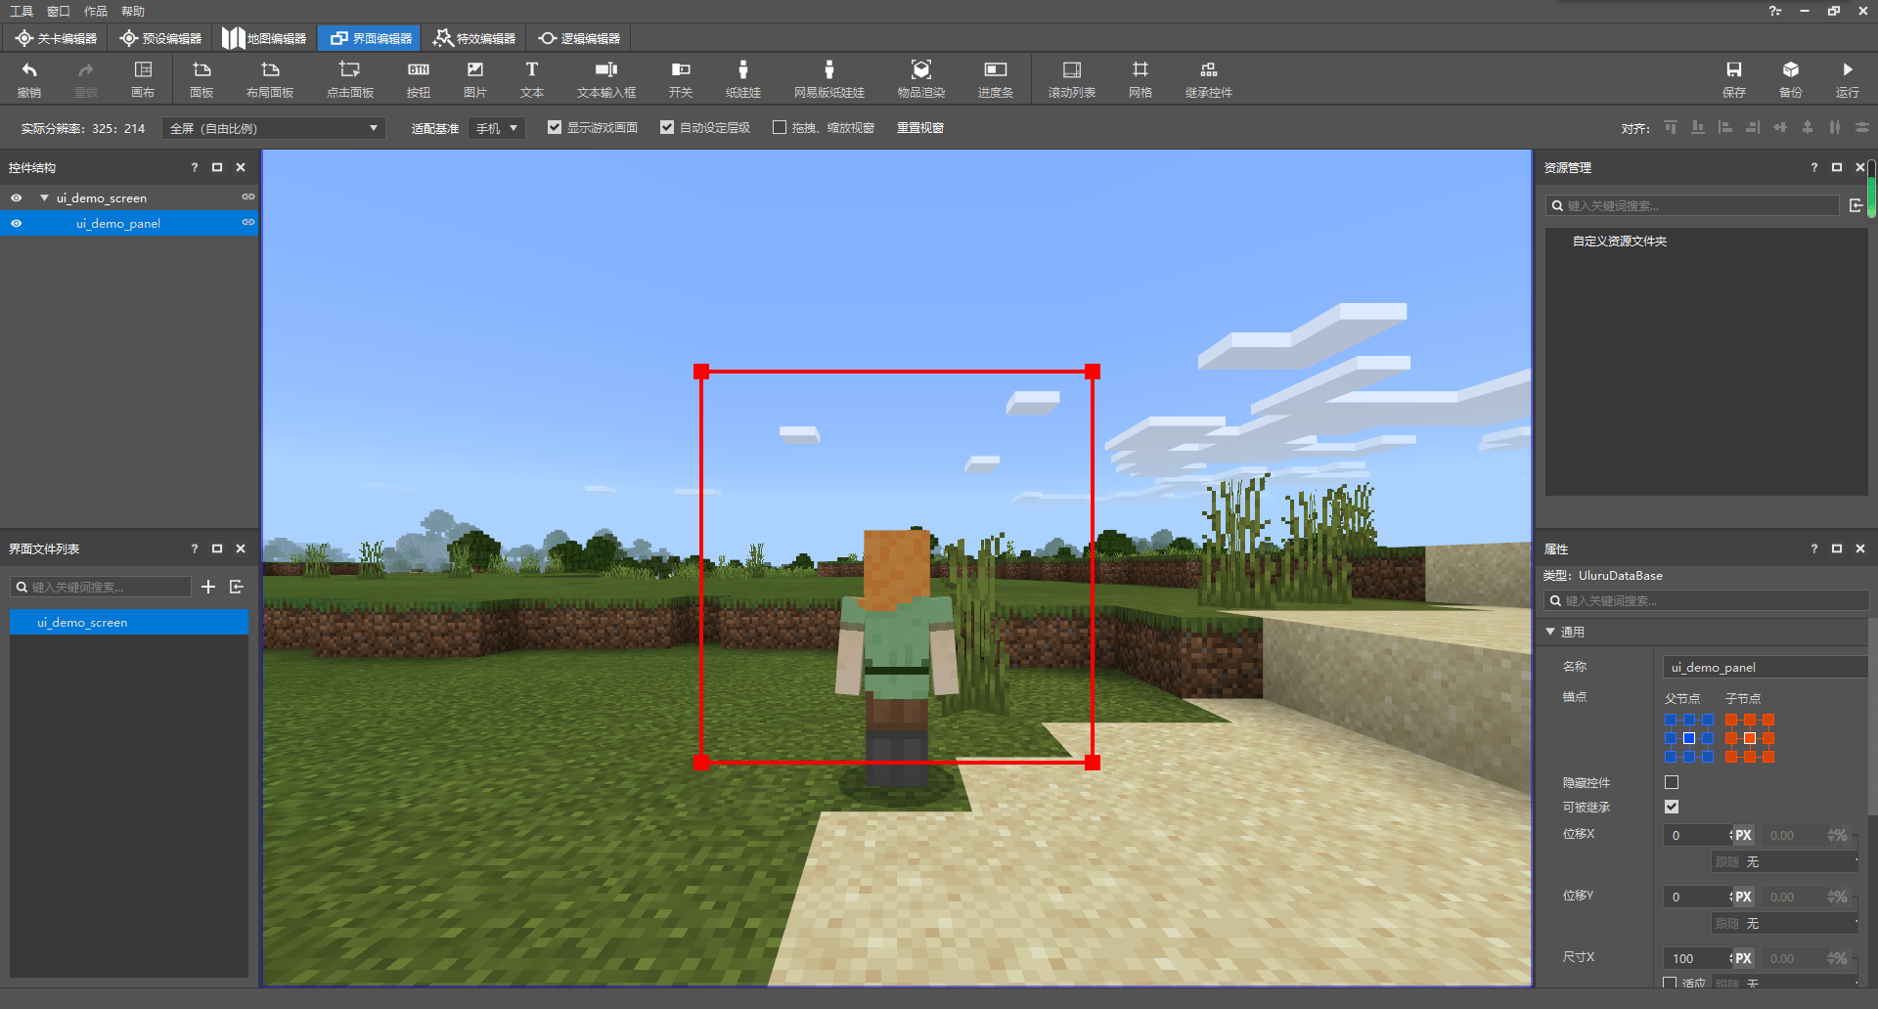Image resolution: width=1878 pixels, height=1009 pixels.
Task: Insert a Switch (开关) control
Action: [x=681, y=79]
